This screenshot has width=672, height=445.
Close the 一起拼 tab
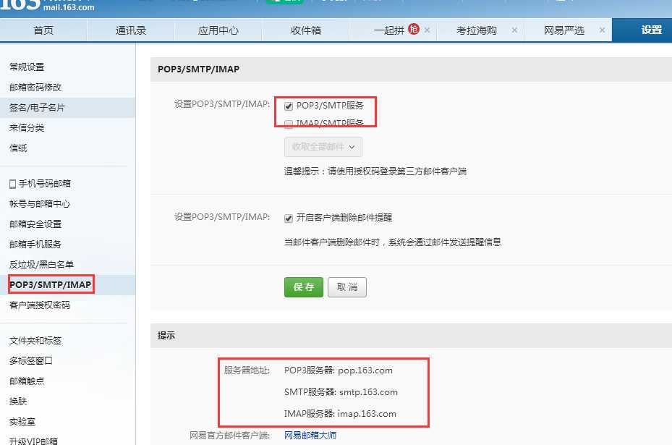tap(428, 30)
